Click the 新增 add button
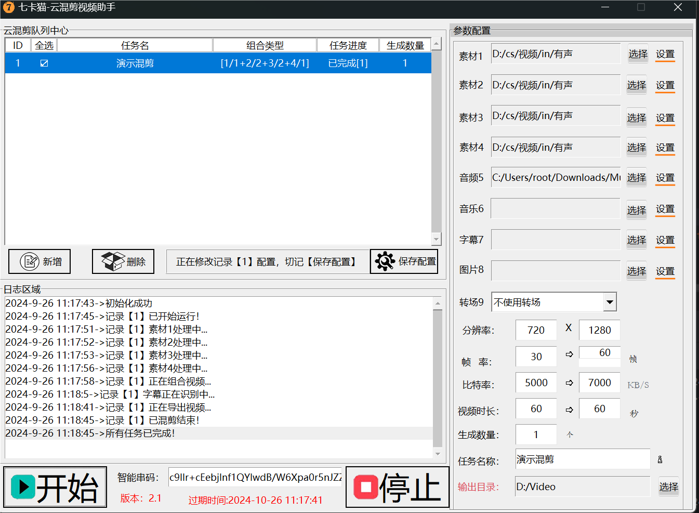 pos(39,261)
